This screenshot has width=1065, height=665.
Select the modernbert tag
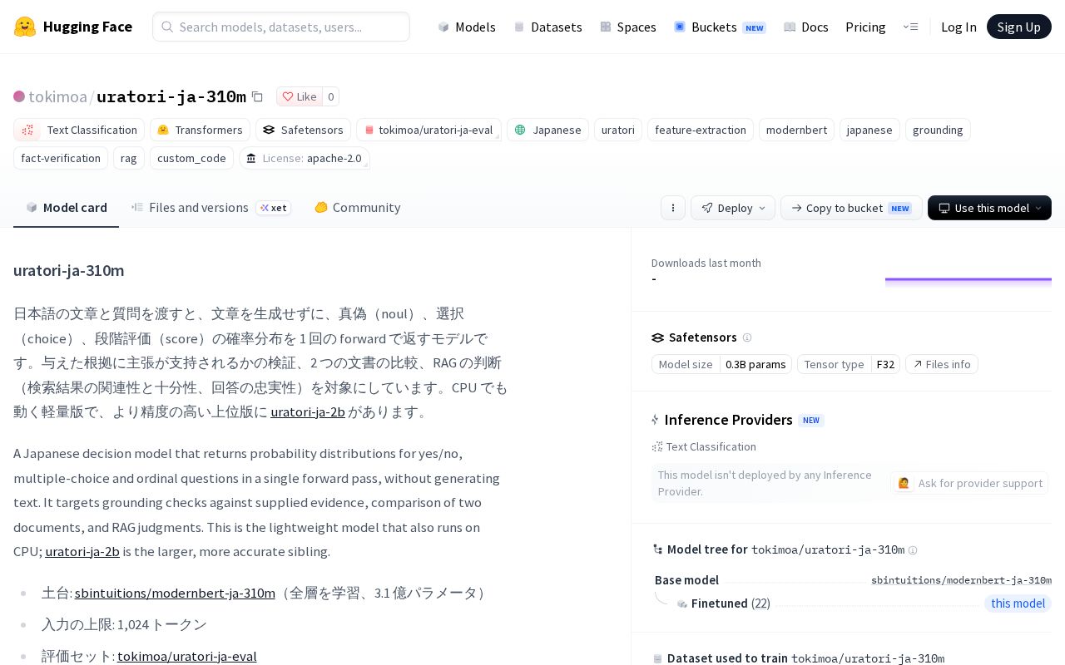point(796,130)
